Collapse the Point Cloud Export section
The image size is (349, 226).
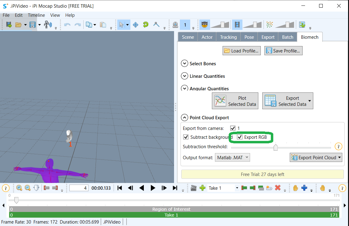(x=184, y=117)
